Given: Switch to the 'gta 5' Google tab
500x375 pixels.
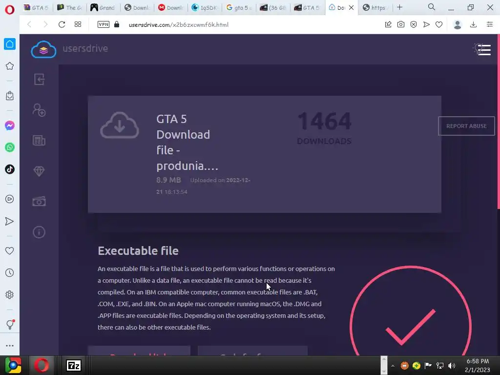Looking at the screenshot, I should [238, 8].
